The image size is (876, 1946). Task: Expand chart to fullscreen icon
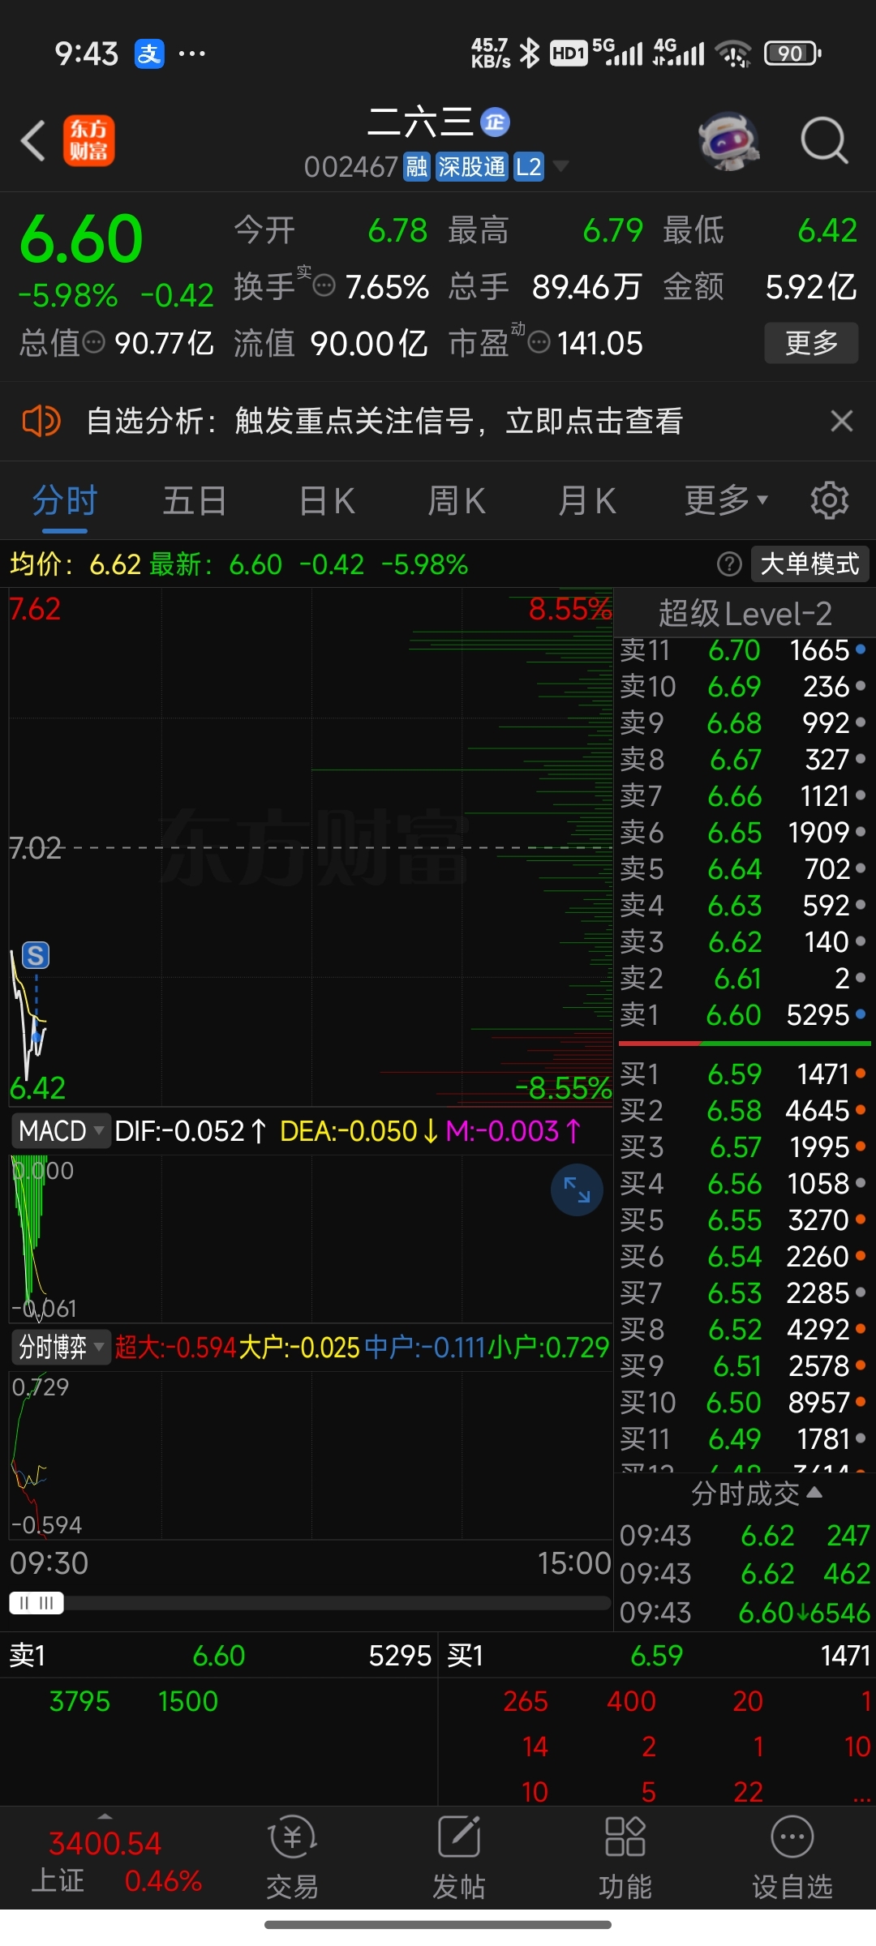[x=577, y=1189]
